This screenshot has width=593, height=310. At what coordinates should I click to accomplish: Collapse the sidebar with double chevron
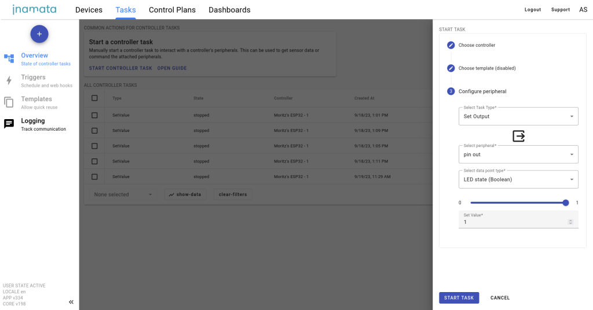[x=71, y=302]
